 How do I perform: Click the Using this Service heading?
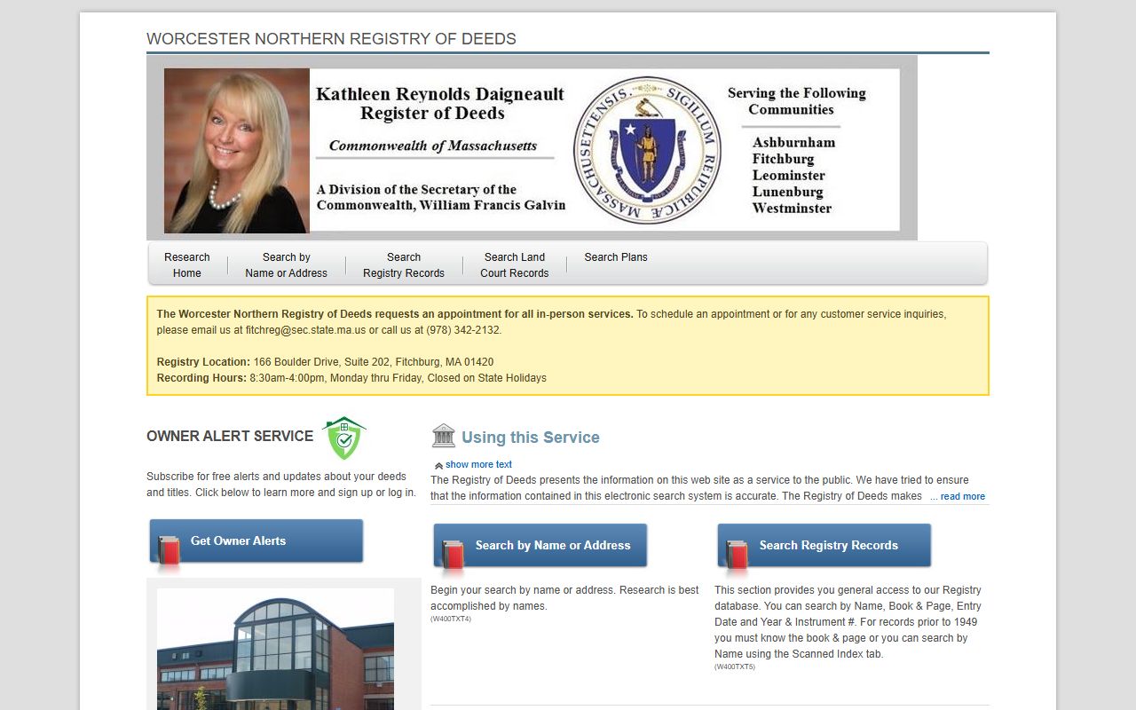[531, 438]
